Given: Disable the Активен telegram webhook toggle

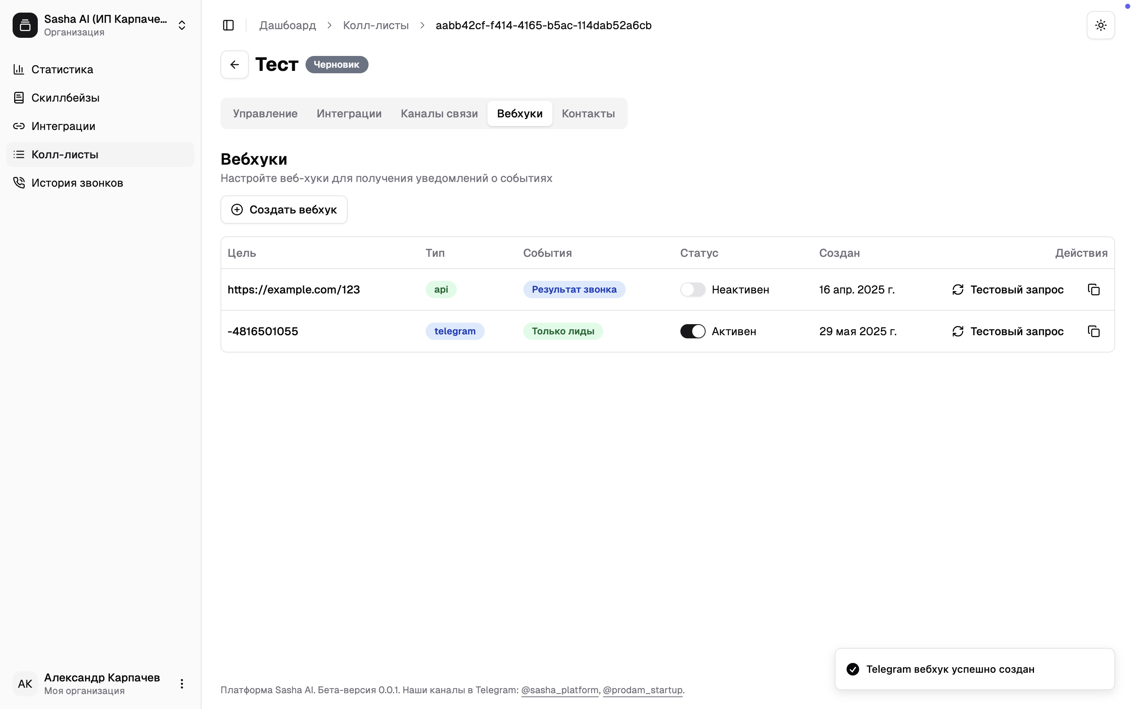Looking at the screenshot, I should coord(693,332).
